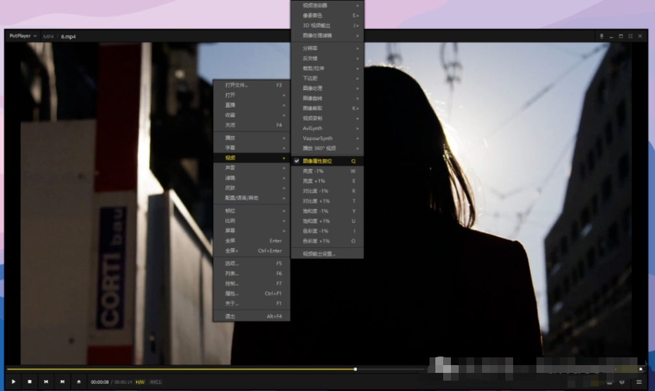Click the pin always-on-top icon
655x391 pixels.
click(x=601, y=36)
